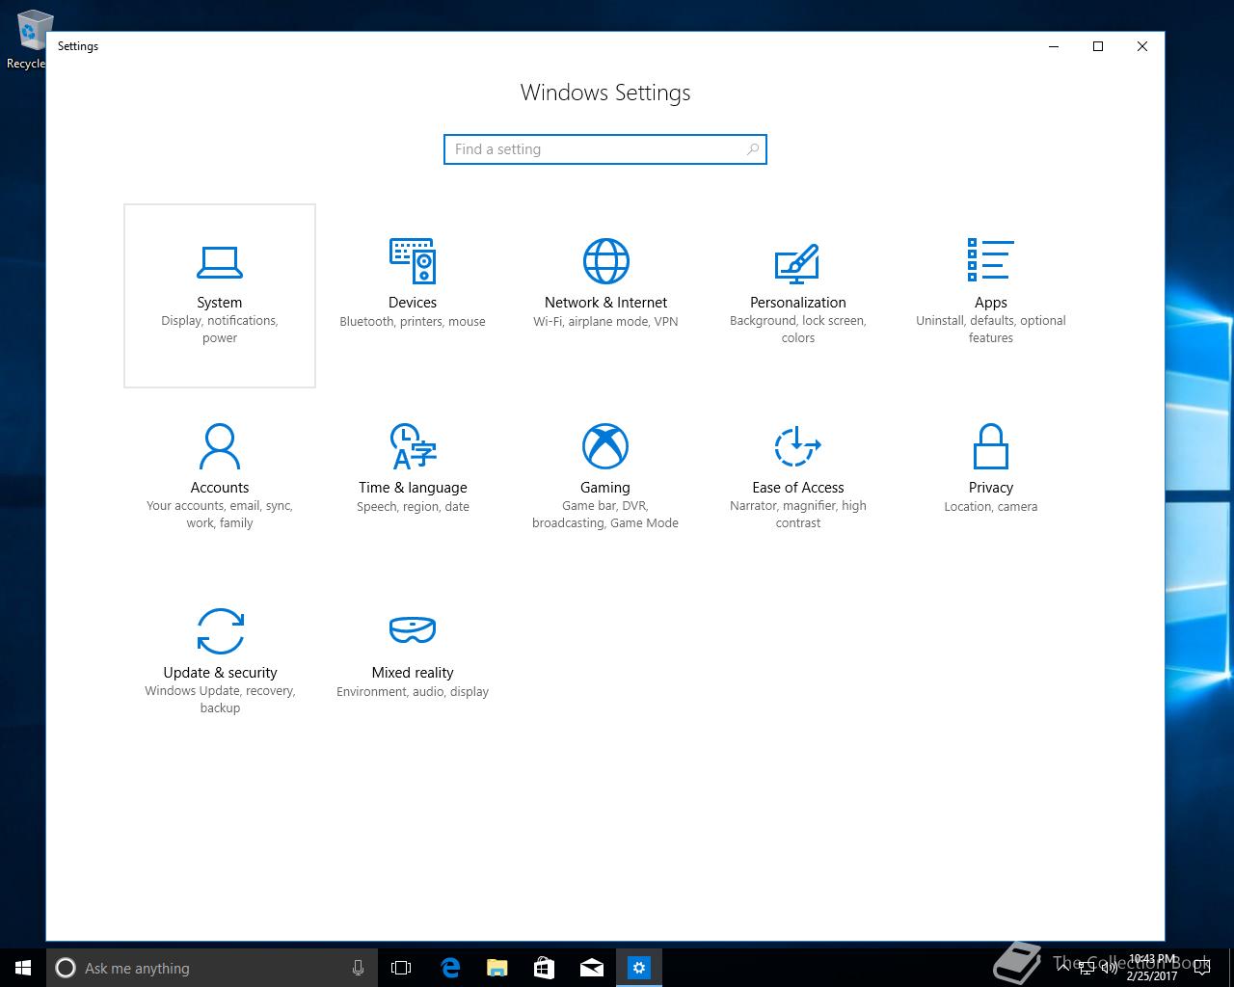Open the Personalization paintbrush icon

click(x=797, y=262)
